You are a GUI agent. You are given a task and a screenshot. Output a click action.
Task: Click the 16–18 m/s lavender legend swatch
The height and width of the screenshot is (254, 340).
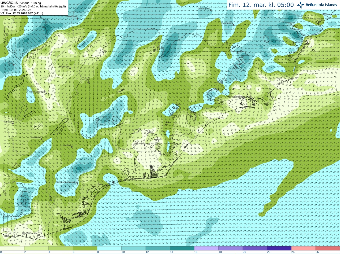(x=206, y=248)
